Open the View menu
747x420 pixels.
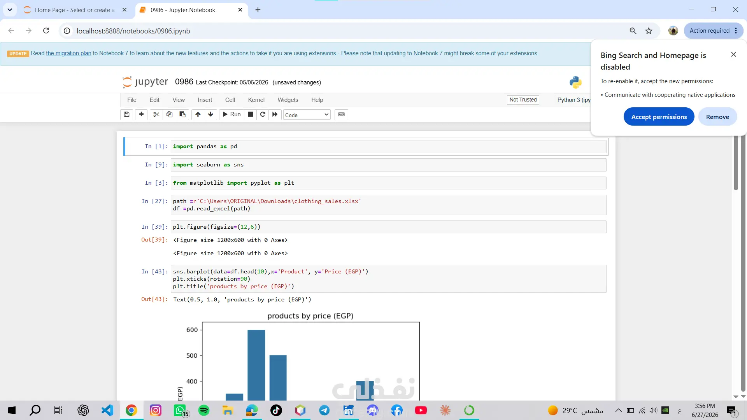coord(179,100)
